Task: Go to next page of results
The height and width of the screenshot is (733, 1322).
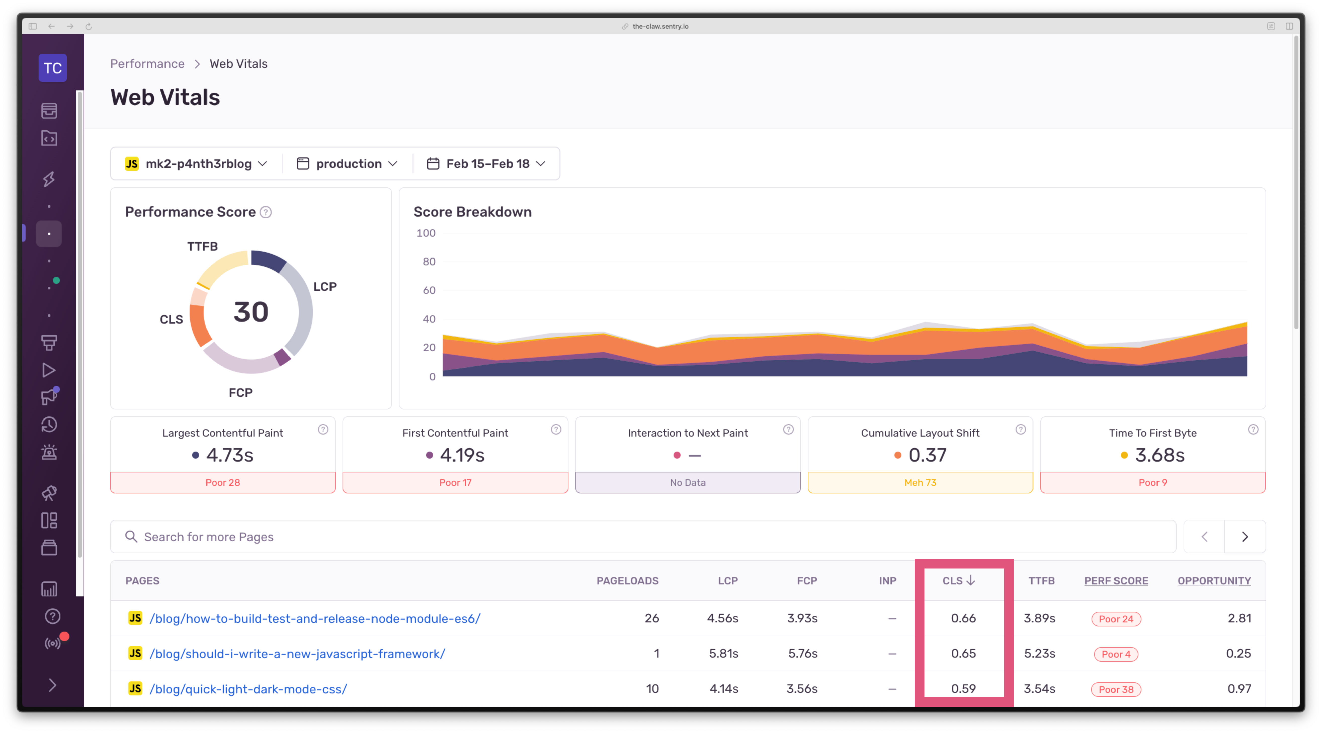Action: pyautogui.click(x=1245, y=537)
